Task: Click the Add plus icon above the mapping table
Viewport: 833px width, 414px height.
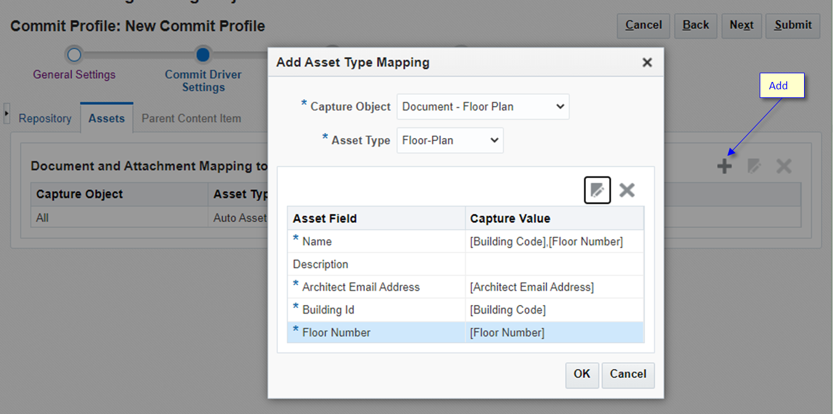Action: (725, 166)
